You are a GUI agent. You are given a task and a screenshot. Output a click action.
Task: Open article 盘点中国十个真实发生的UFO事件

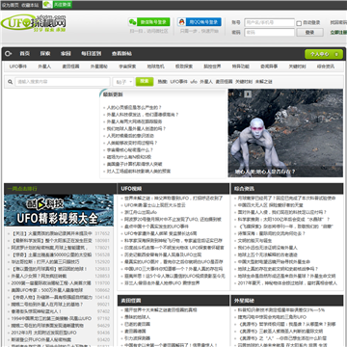point(156,227)
